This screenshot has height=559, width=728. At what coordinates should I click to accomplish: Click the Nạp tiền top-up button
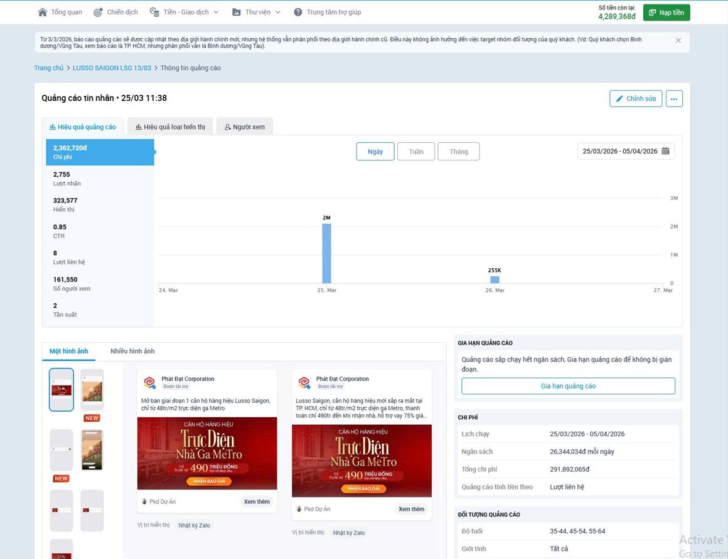666,13
